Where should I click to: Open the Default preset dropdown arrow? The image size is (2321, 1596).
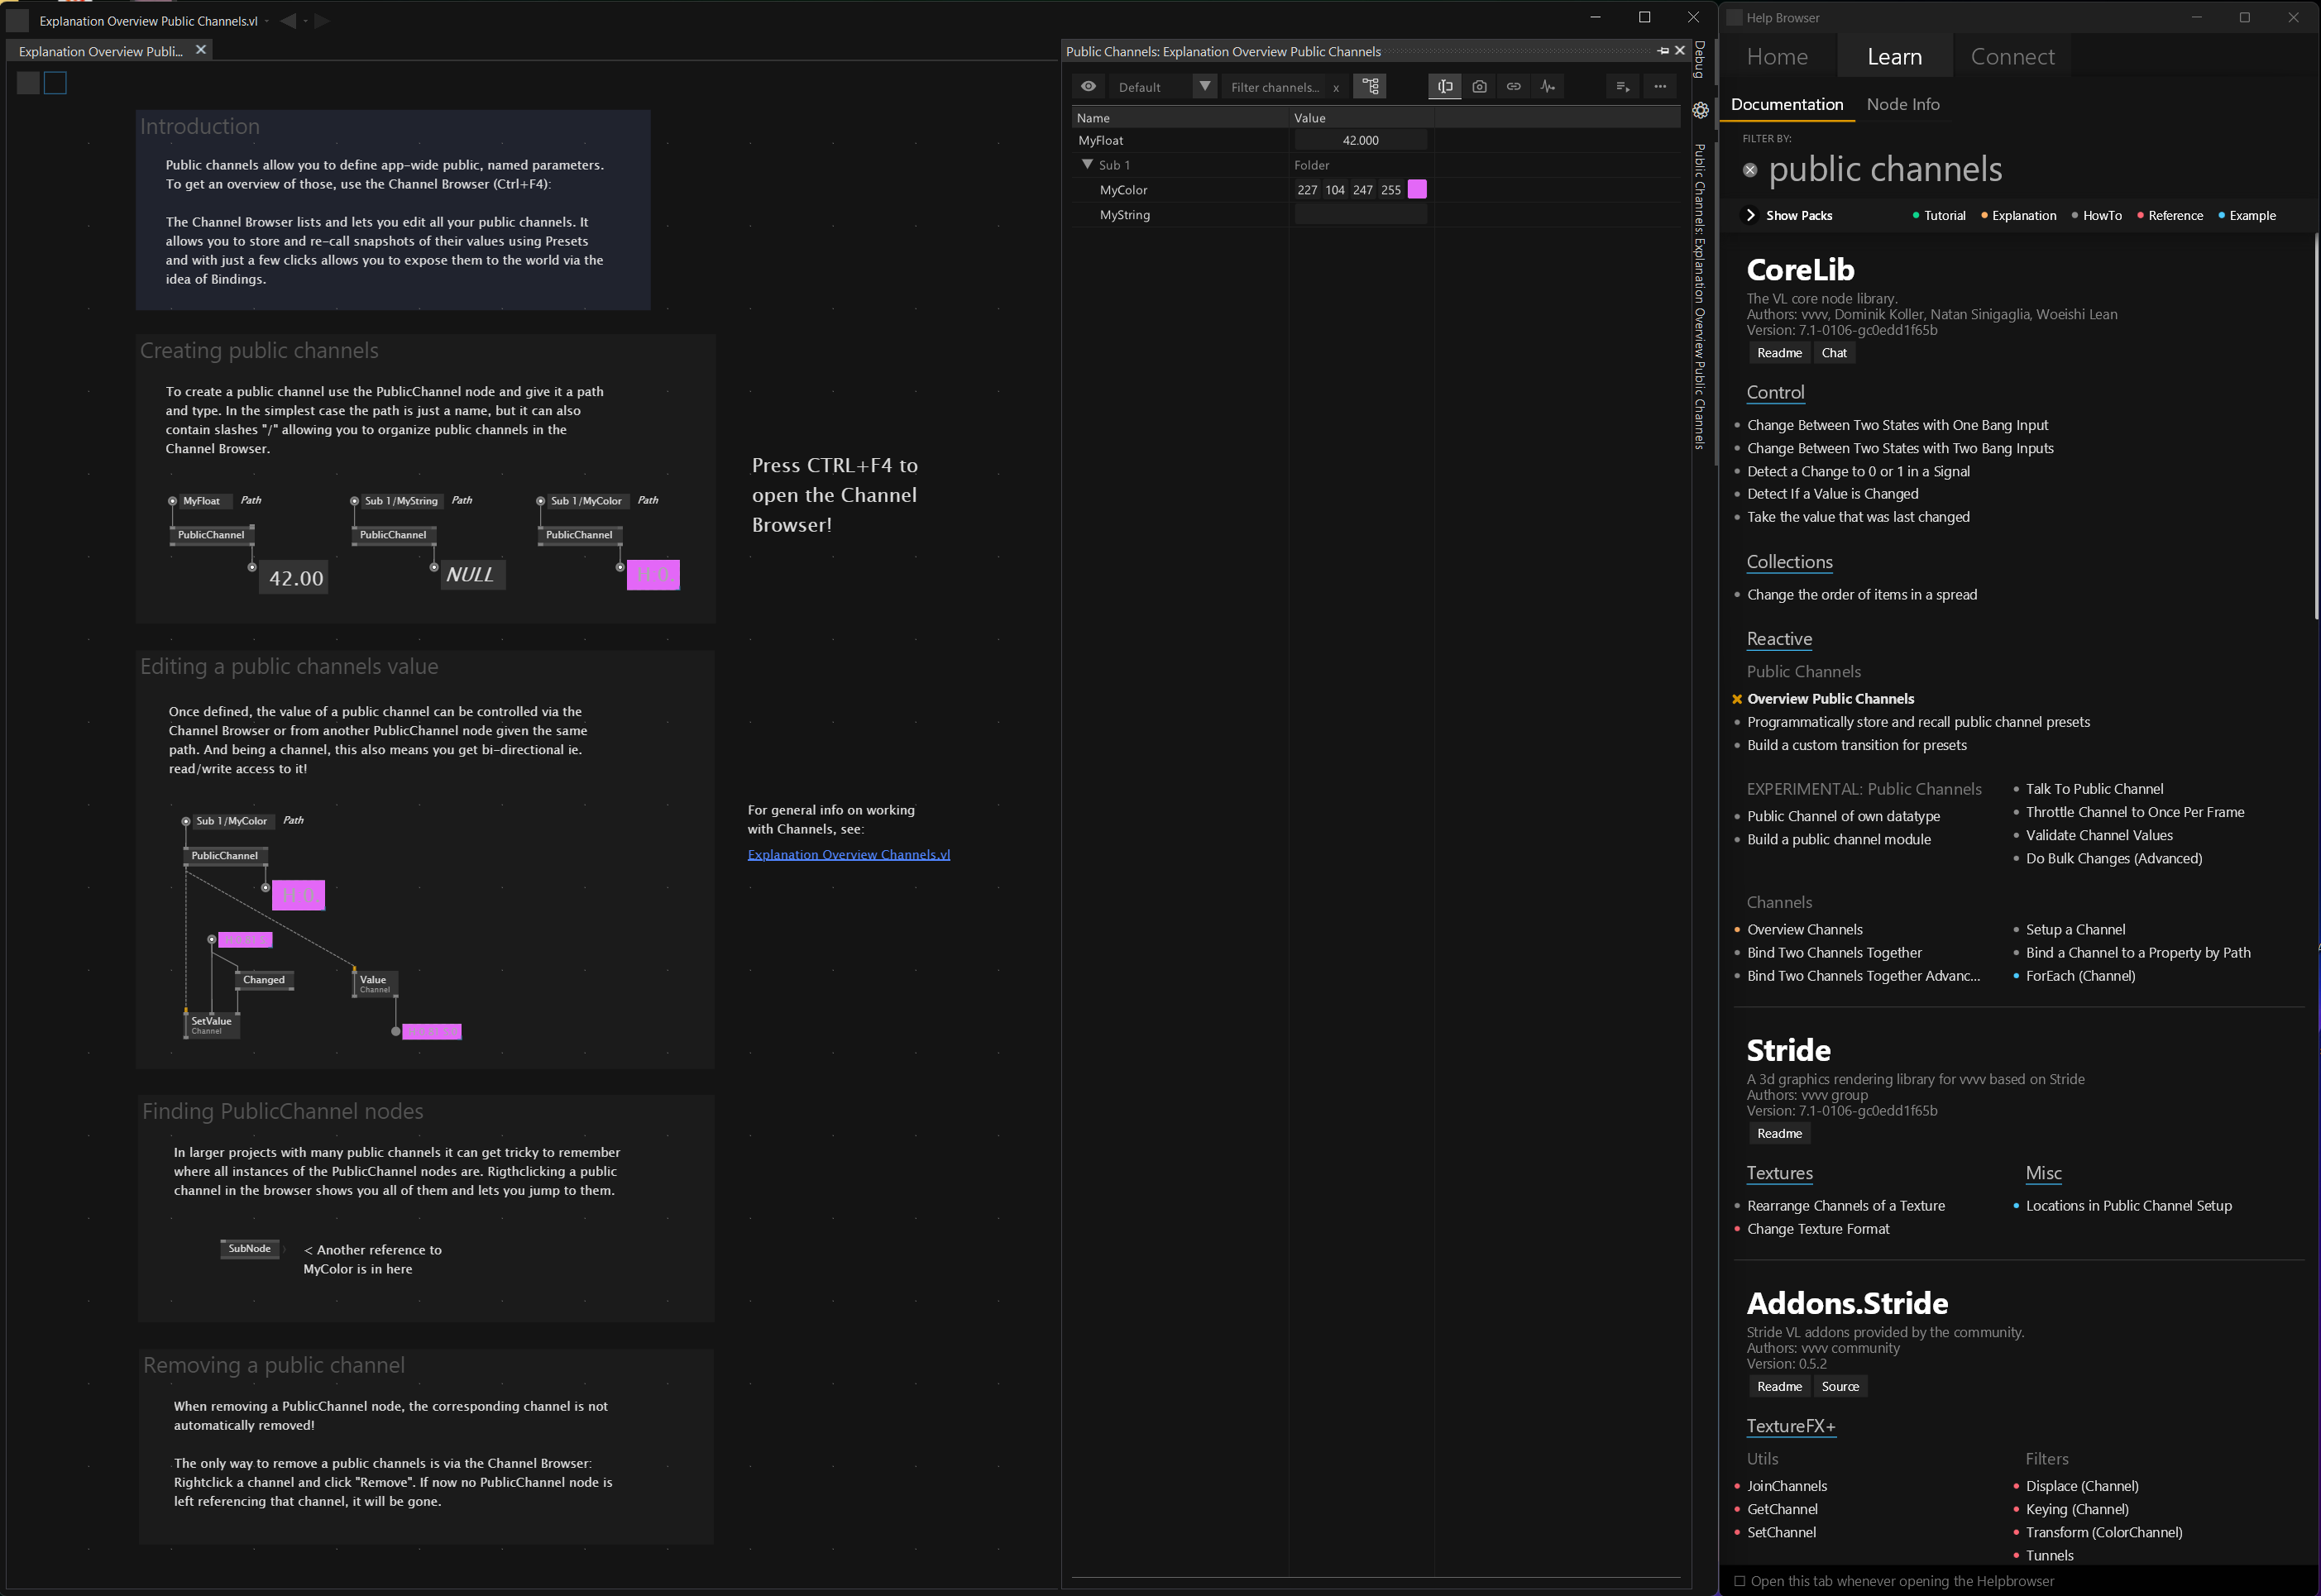click(1205, 87)
